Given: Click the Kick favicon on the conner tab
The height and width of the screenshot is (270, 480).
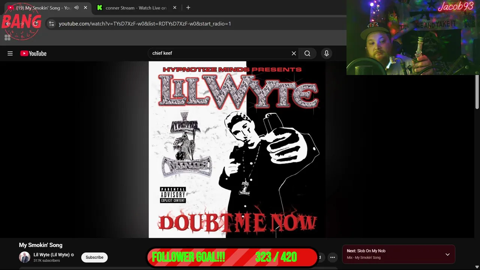Looking at the screenshot, I should tap(100, 7).
